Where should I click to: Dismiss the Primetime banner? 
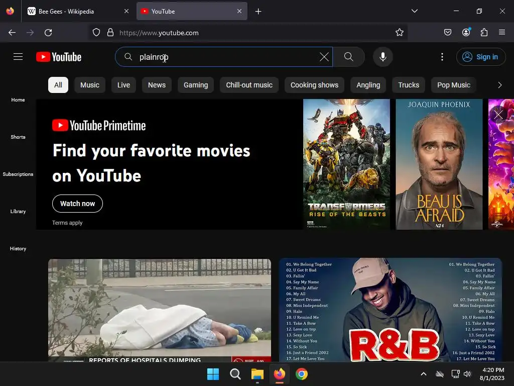tap(498, 114)
